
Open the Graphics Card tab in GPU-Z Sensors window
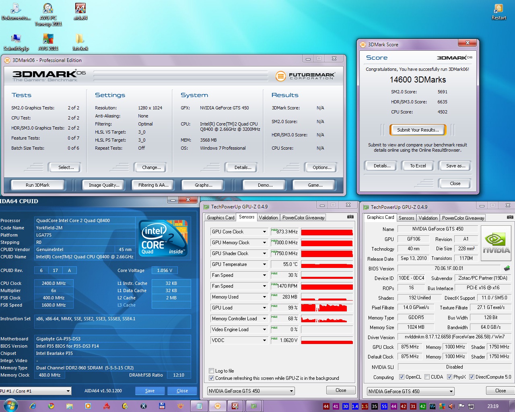[220, 218]
